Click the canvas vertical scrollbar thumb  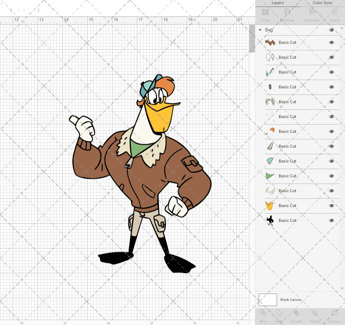[252, 38]
